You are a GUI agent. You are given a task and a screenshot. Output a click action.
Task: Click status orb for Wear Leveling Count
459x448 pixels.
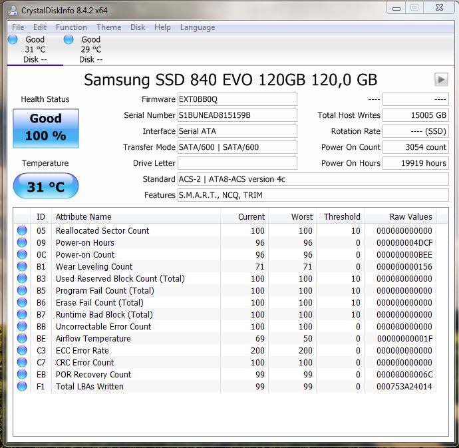tap(22, 267)
